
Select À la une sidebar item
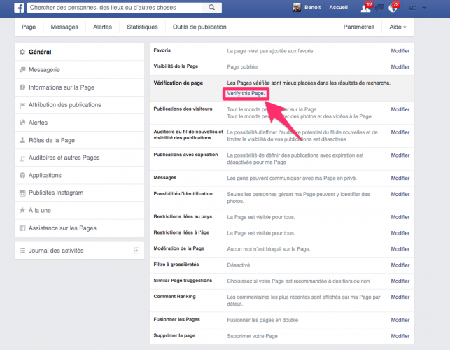click(79, 210)
